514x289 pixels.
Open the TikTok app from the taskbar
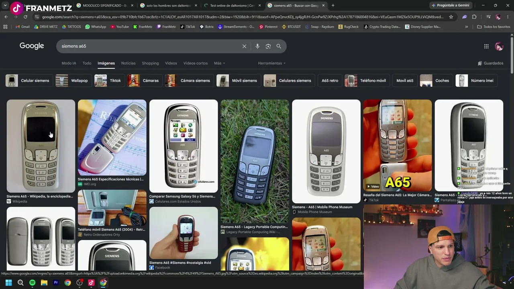pos(91,283)
